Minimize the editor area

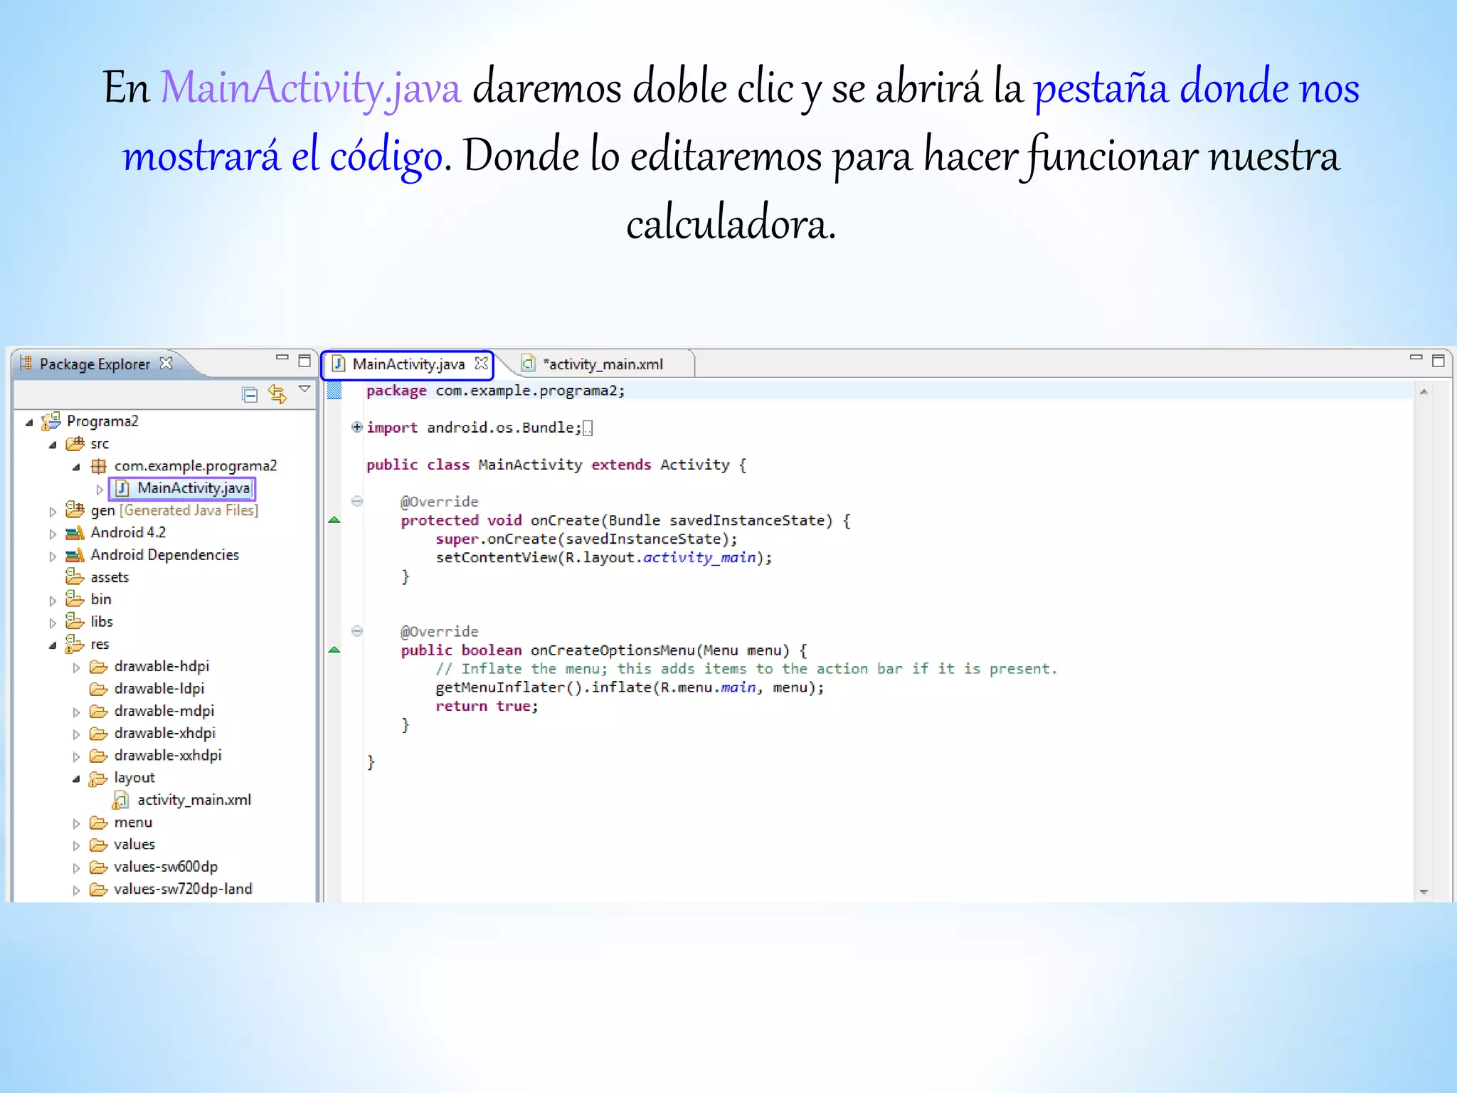(1416, 358)
